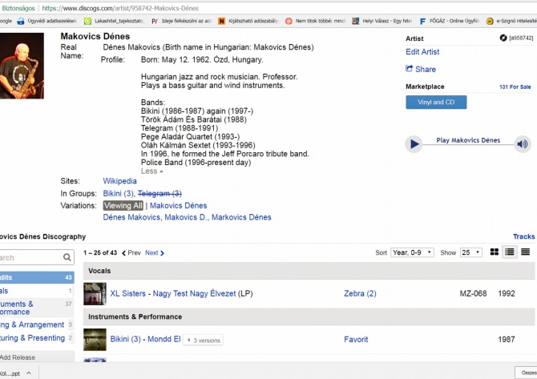Select the Vocals credits filter
Viewport: 537px width, 379px height.
pyautogui.click(x=37, y=291)
